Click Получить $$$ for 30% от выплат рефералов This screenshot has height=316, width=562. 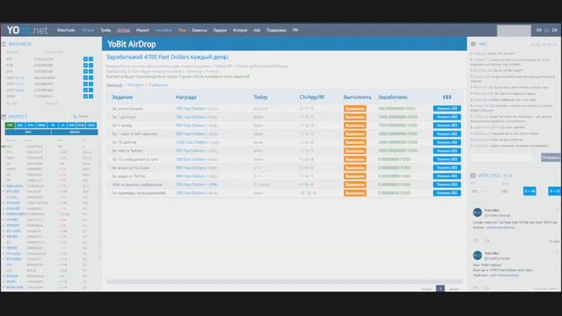447,184
